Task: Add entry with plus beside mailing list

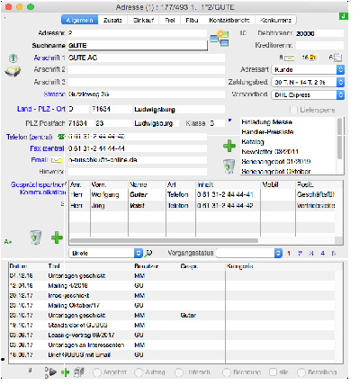Action: coord(229,146)
